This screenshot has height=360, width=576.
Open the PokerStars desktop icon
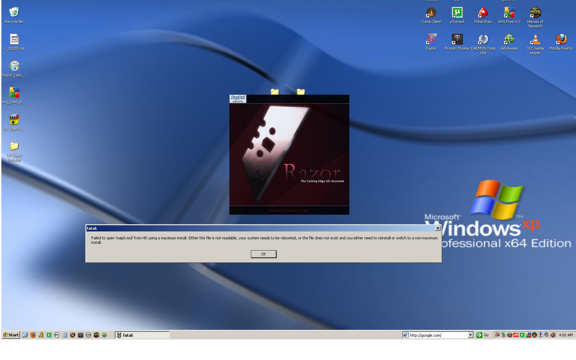click(483, 13)
